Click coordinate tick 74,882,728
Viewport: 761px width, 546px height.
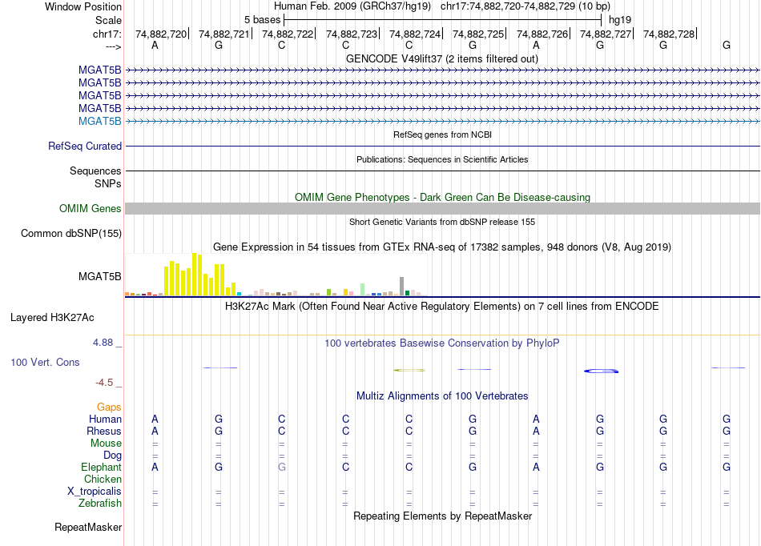[x=669, y=34]
